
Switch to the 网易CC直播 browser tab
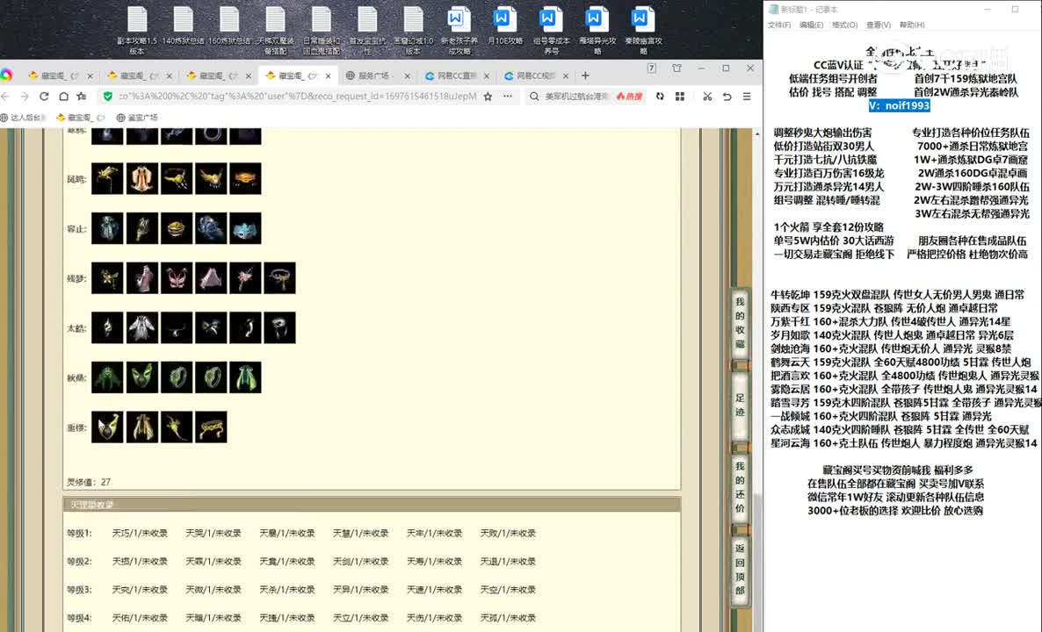pyautogui.click(x=457, y=75)
